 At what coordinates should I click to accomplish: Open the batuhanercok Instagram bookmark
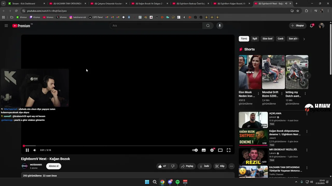78,17
